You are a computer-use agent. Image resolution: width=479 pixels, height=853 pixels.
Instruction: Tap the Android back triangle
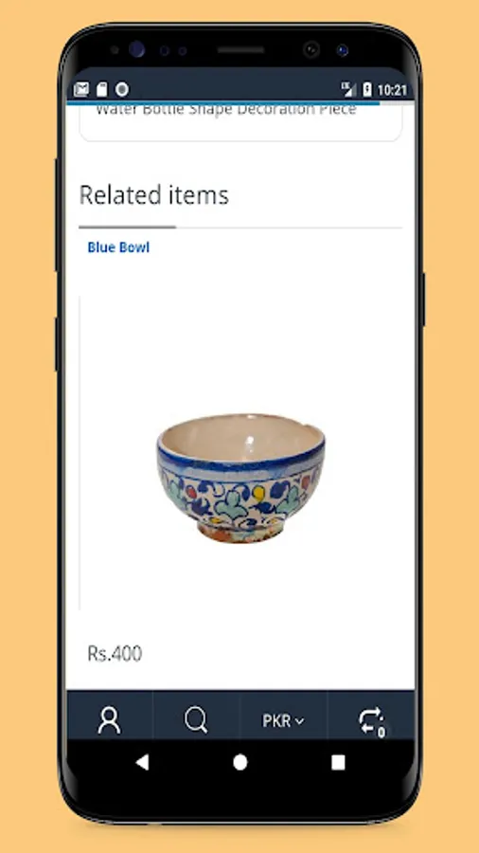click(142, 762)
